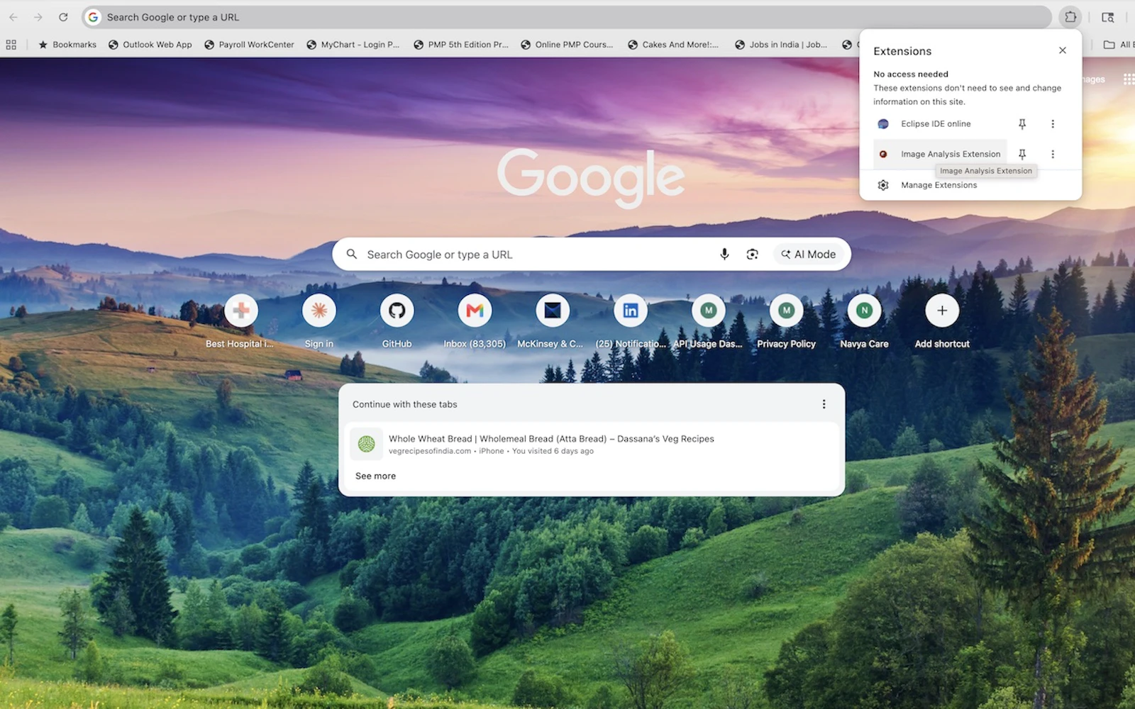
Task: Click the Manage Extensions gear icon
Action: coord(883,185)
